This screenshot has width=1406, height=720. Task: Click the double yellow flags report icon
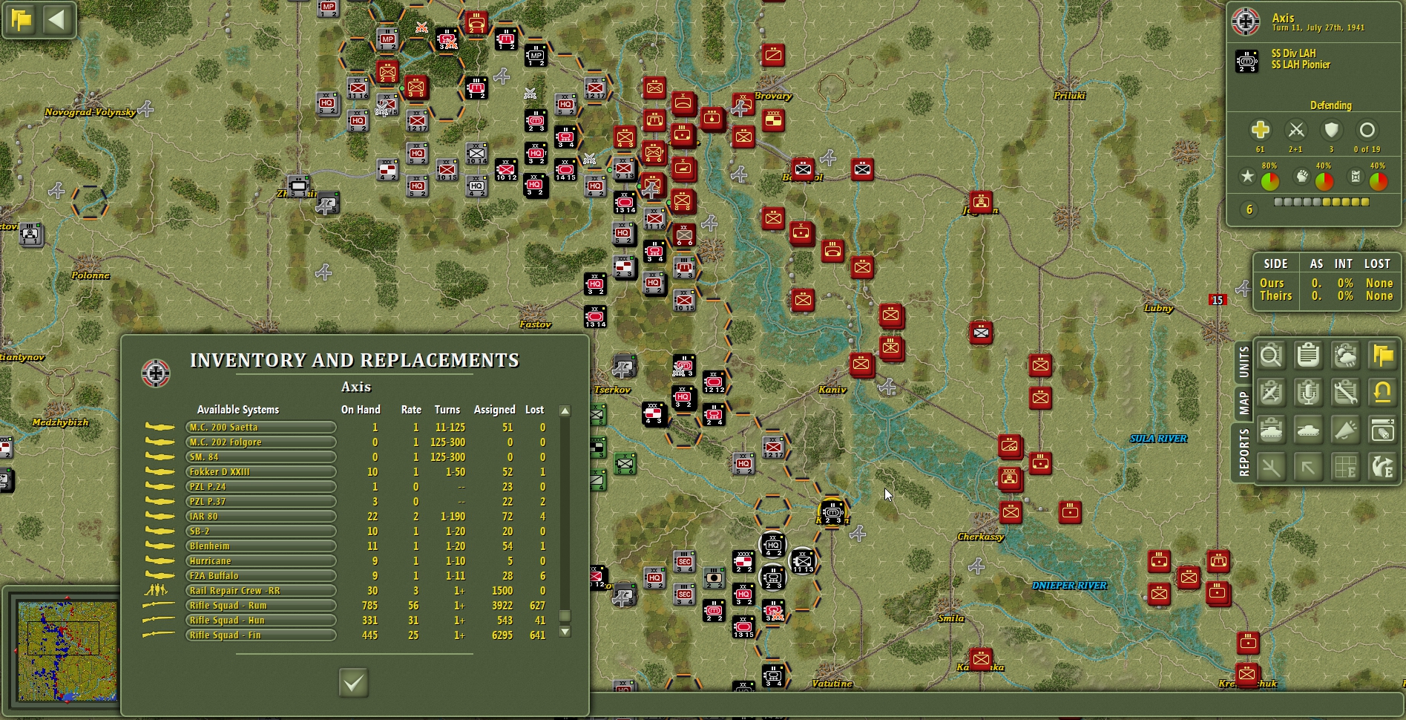(1382, 356)
